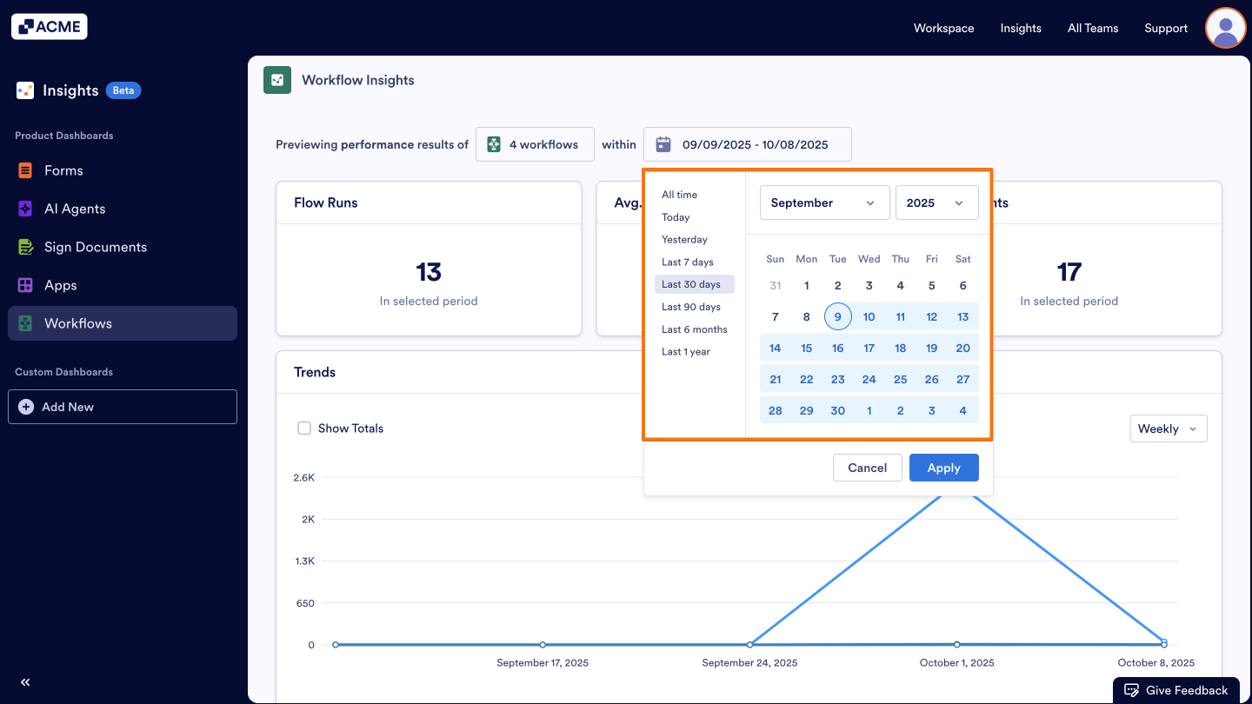This screenshot has width=1252, height=704.
Task: Apply the selected date range
Action: tap(943, 467)
